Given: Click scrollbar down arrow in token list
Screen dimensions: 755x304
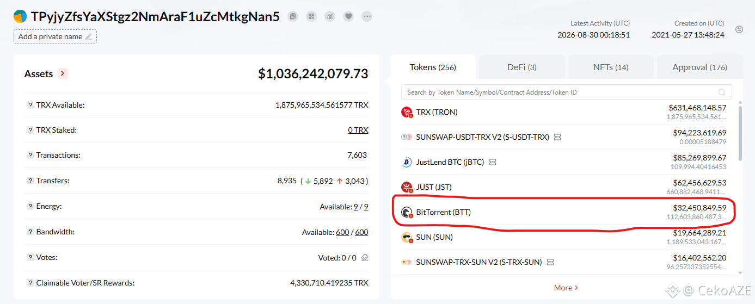Looking at the screenshot, I should pyautogui.click(x=740, y=272).
